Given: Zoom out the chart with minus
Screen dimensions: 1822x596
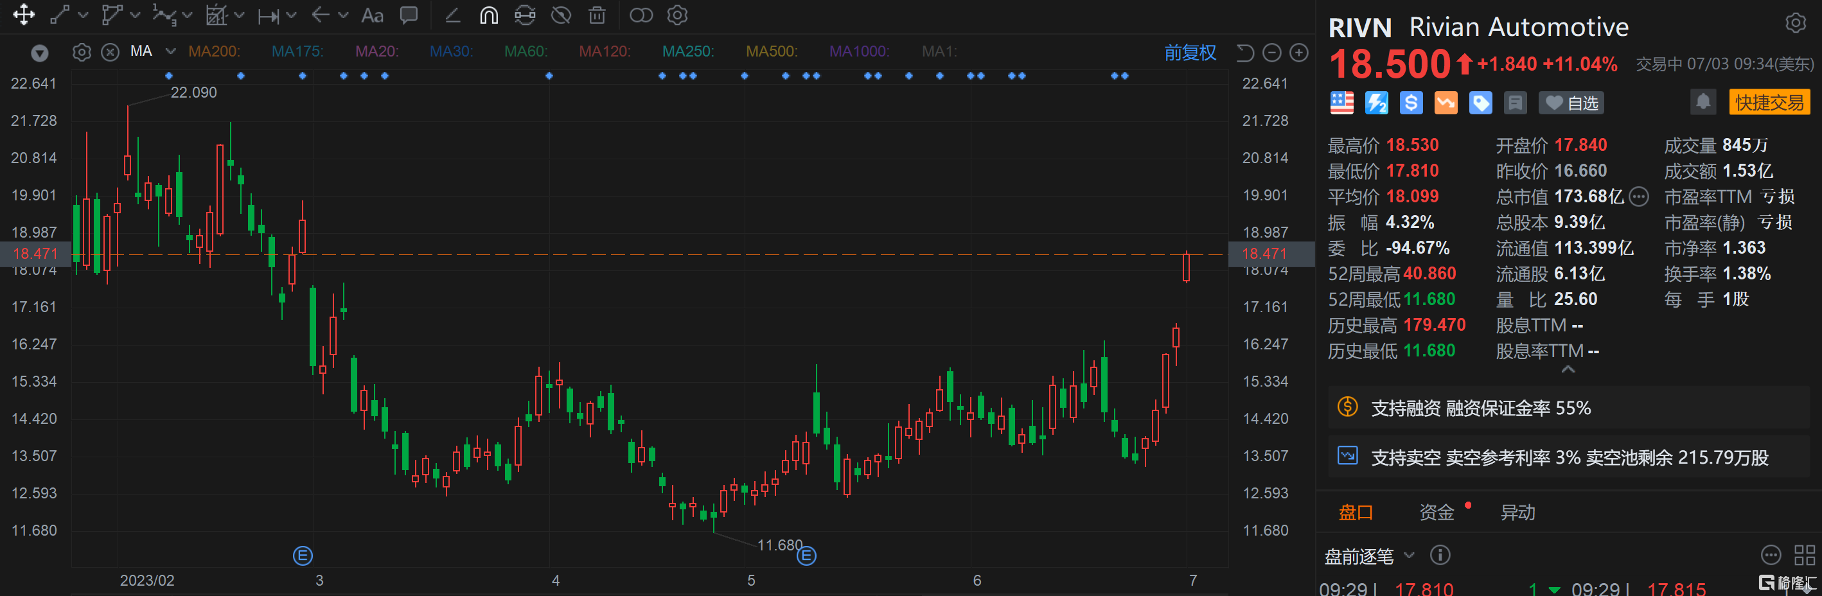Looking at the screenshot, I should pyautogui.click(x=1271, y=52).
